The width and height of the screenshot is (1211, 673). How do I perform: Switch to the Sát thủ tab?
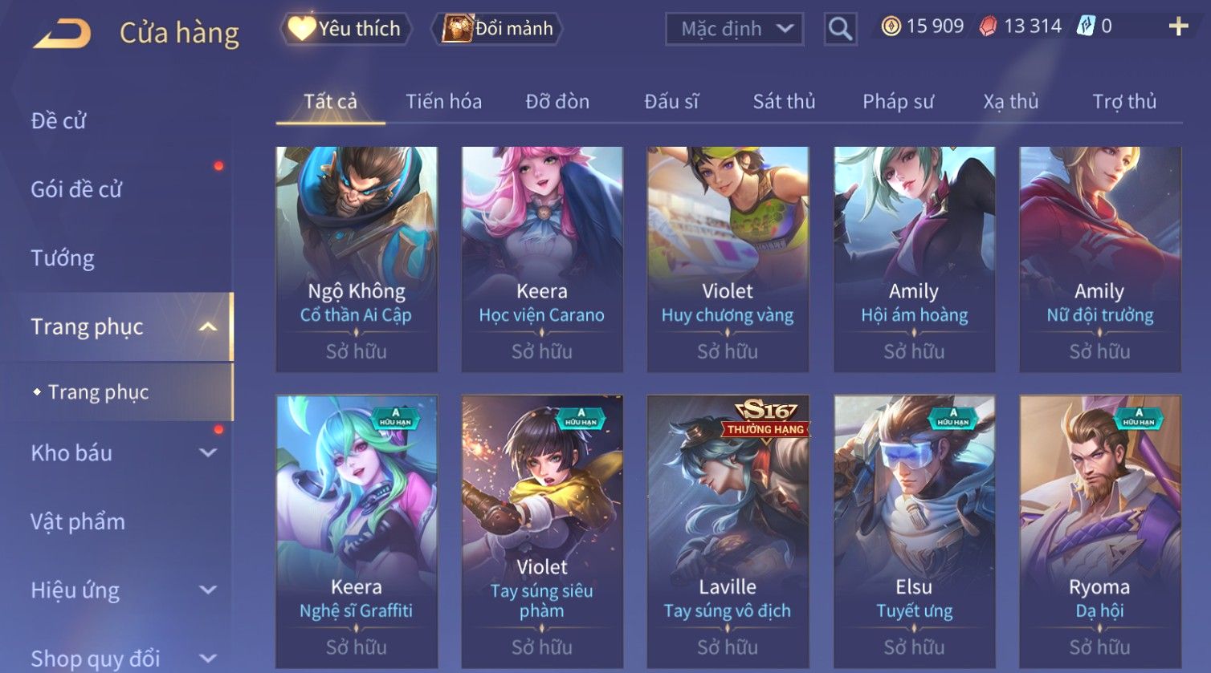[x=784, y=102]
